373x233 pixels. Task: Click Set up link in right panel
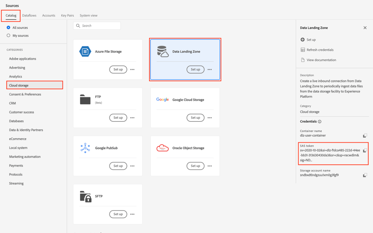pyautogui.click(x=311, y=40)
